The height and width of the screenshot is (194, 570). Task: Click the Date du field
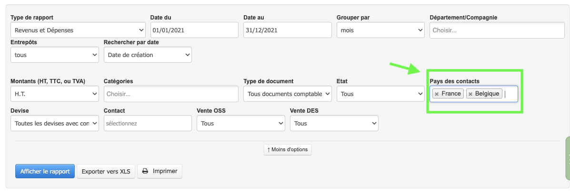(x=194, y=30)
